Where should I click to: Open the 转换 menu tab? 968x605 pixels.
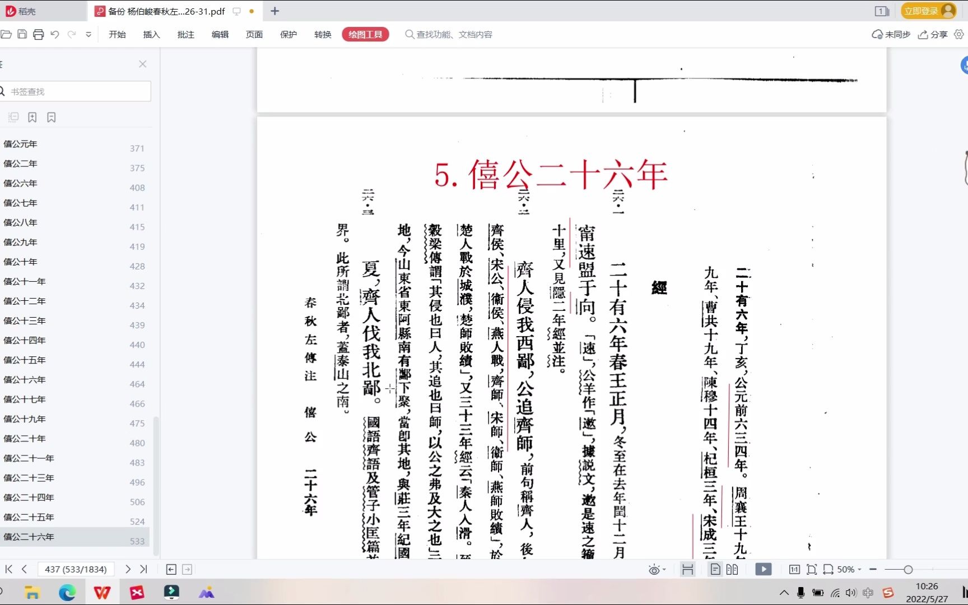tap(323, 34)
